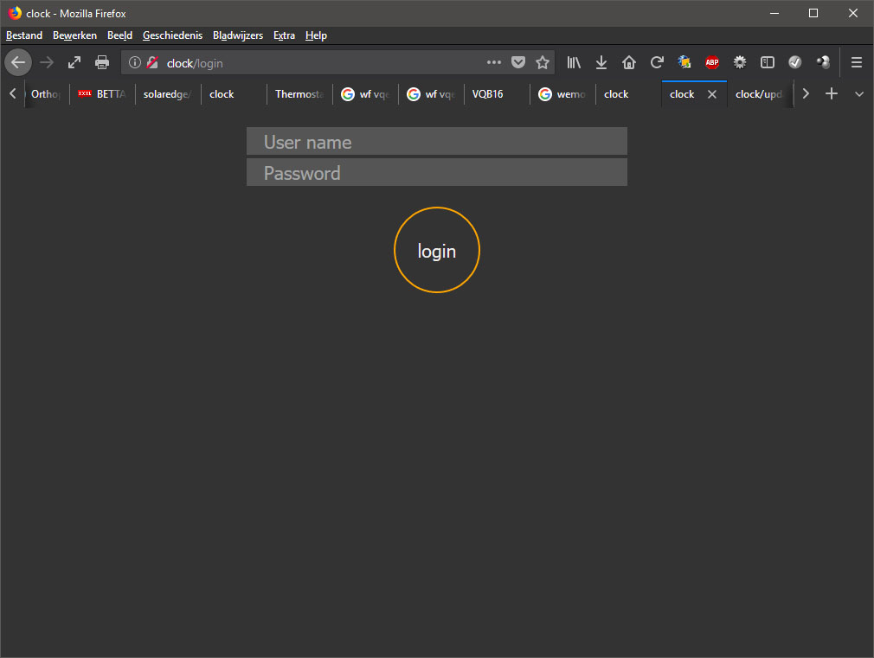Click the print page icon

click(x=102, y=62)
